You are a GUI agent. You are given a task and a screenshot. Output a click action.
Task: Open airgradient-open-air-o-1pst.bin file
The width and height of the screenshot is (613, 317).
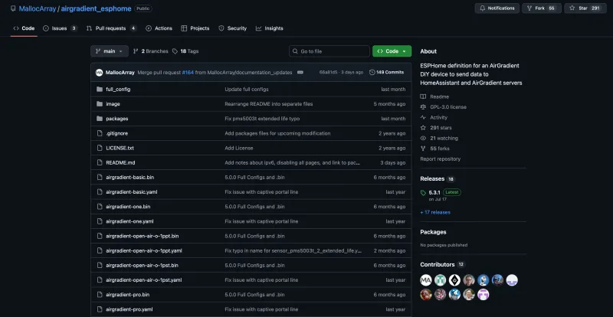[143, 266]
